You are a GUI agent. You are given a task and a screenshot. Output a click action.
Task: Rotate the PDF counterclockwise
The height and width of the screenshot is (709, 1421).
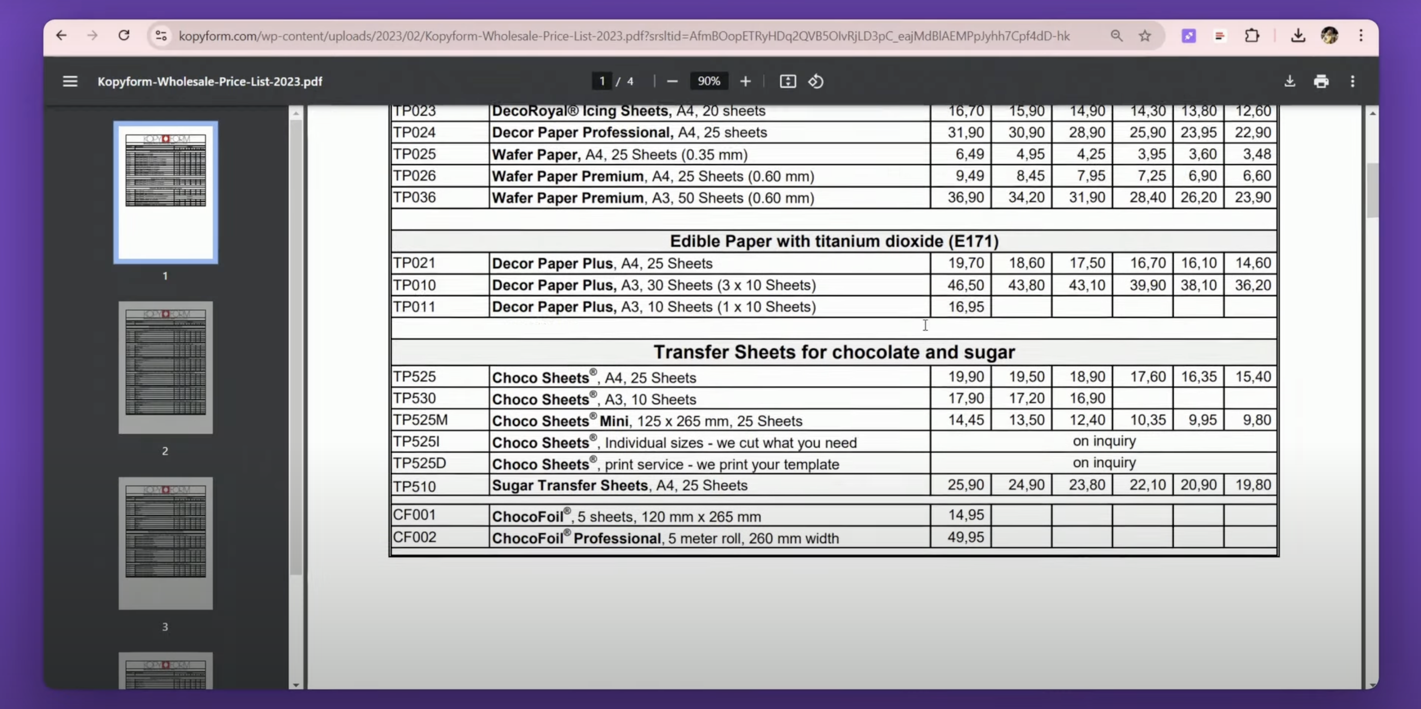coord(815,81)
